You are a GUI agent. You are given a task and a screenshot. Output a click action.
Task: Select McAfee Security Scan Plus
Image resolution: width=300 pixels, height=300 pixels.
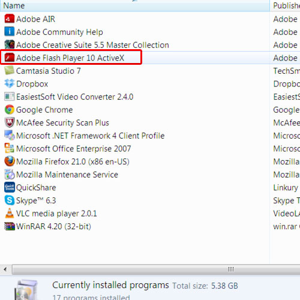[62, 123]
